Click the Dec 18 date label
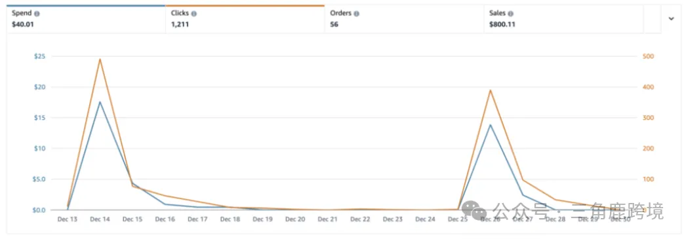The width and height of the screenshot is (686, 239). tap(230, 219)
